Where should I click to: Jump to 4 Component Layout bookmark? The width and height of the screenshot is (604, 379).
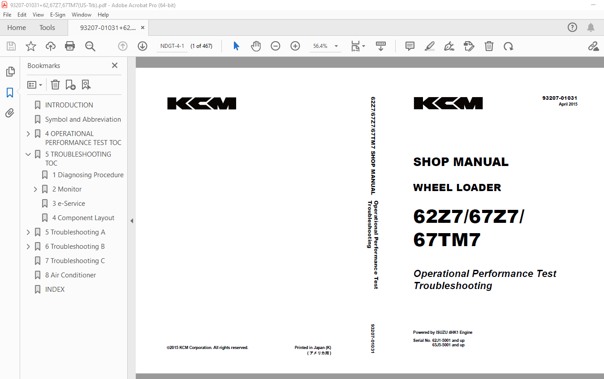(83, 218)
